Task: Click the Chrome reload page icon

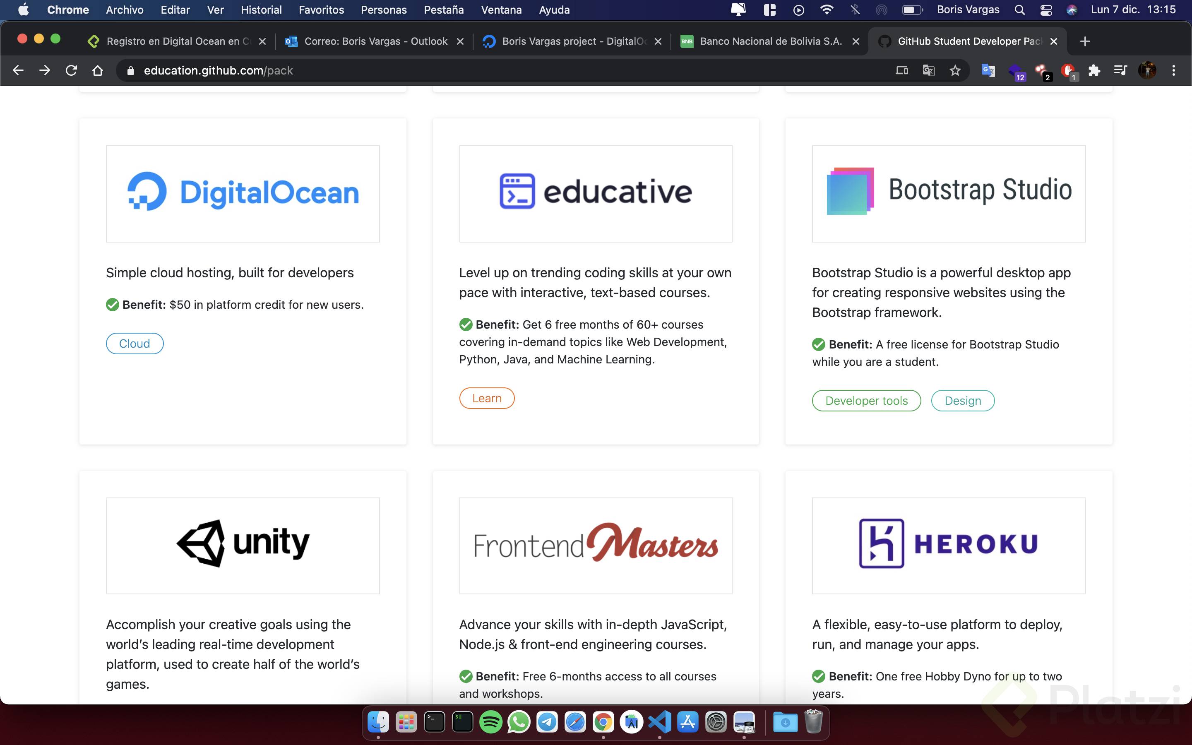Action: tap(71, 70)
